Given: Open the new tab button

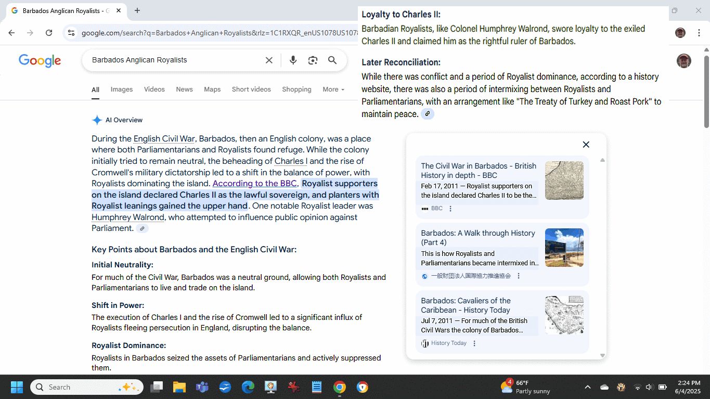Looking at the screenshot, I should point(137,10).
